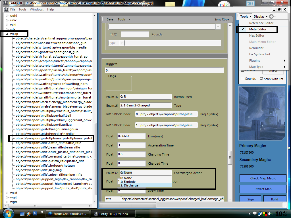Image resolution: width=291 pixels, height=218 pixels.
Task: Click the Check Map Magic button
Action: click(263, 178)
